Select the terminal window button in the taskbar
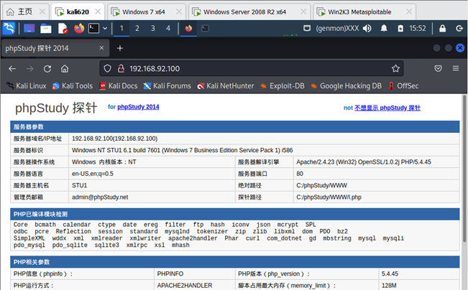Screen dimensions: 468x290 click(x=205, y=28)
